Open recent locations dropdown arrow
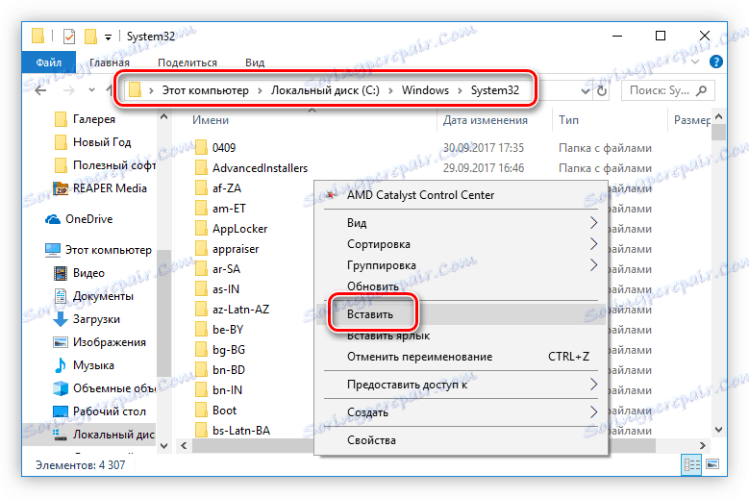Image resolution: width=749 pixels, height=498 pixels. [91, 89]
